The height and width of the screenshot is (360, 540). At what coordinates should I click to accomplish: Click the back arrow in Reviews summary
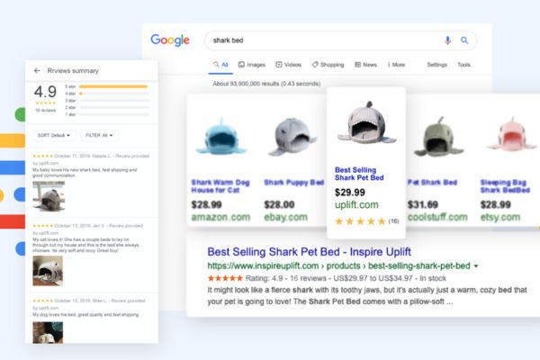coord(37,70)
